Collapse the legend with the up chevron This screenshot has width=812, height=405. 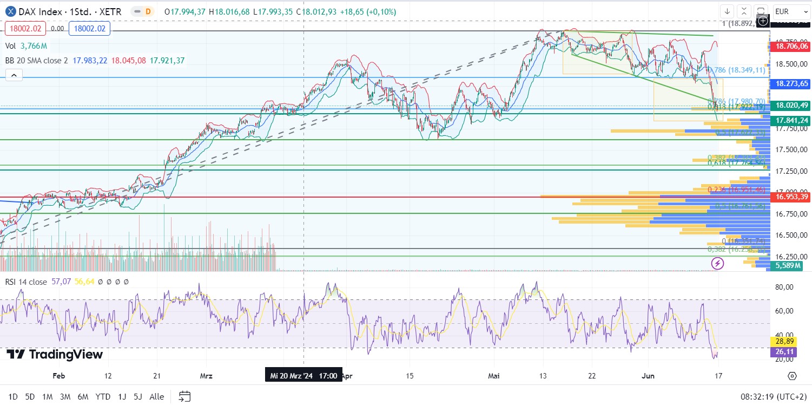coord(14,75)
